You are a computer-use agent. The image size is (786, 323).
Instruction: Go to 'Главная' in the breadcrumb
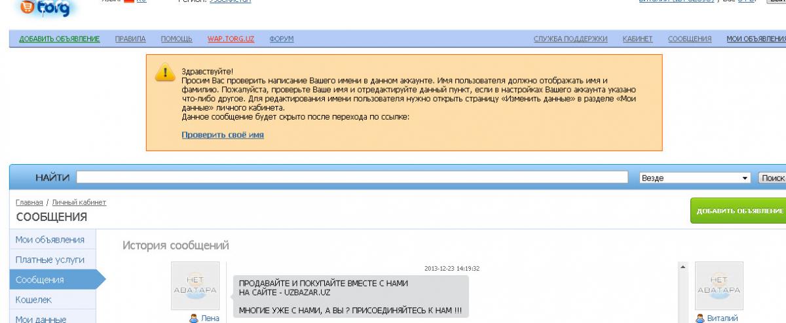29,202
